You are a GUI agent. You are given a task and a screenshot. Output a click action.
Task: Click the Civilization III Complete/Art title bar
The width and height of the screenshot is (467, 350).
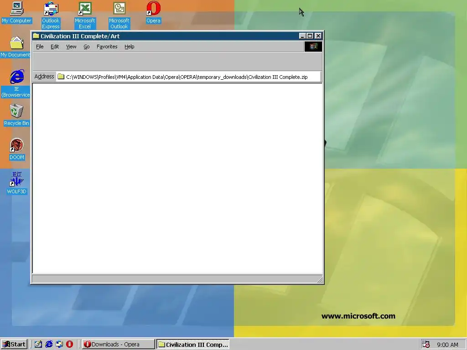pyautogui.click(x=177, y=36)
